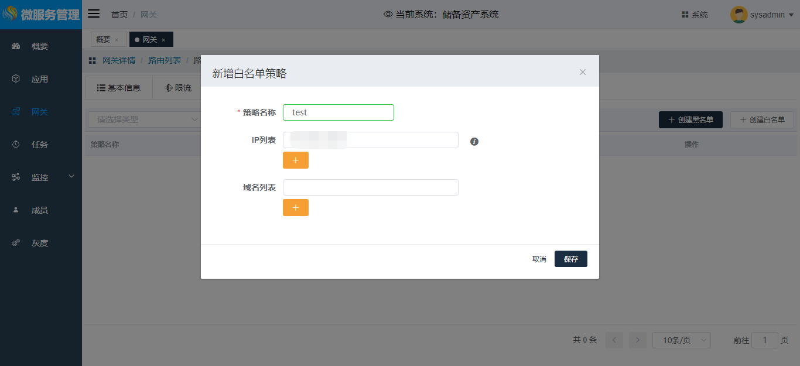
Task: Click 取消 to cancel the dialog
Action: pos(539,259)
